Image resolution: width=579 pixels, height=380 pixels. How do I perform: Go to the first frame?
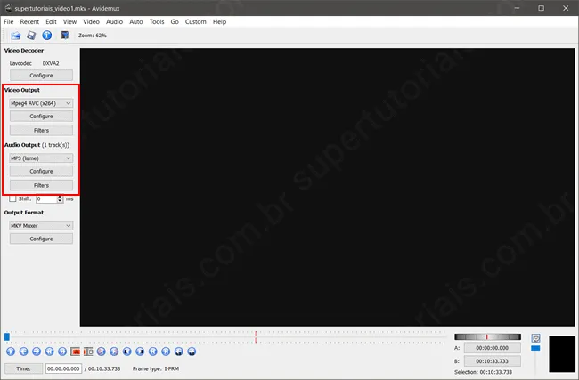tap(153, 352)
